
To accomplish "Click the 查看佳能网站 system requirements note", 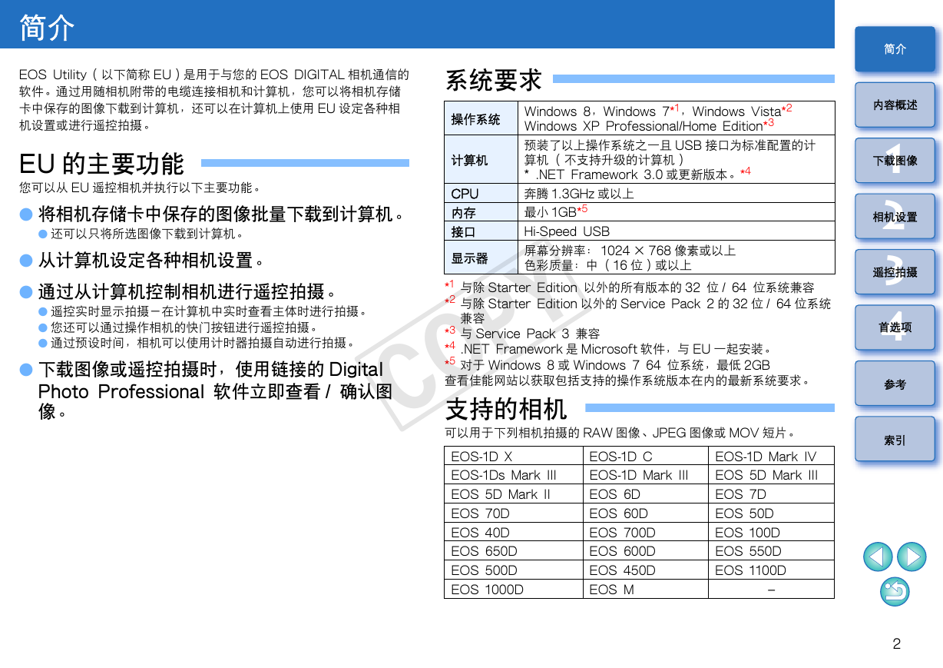I will (629, 380).
